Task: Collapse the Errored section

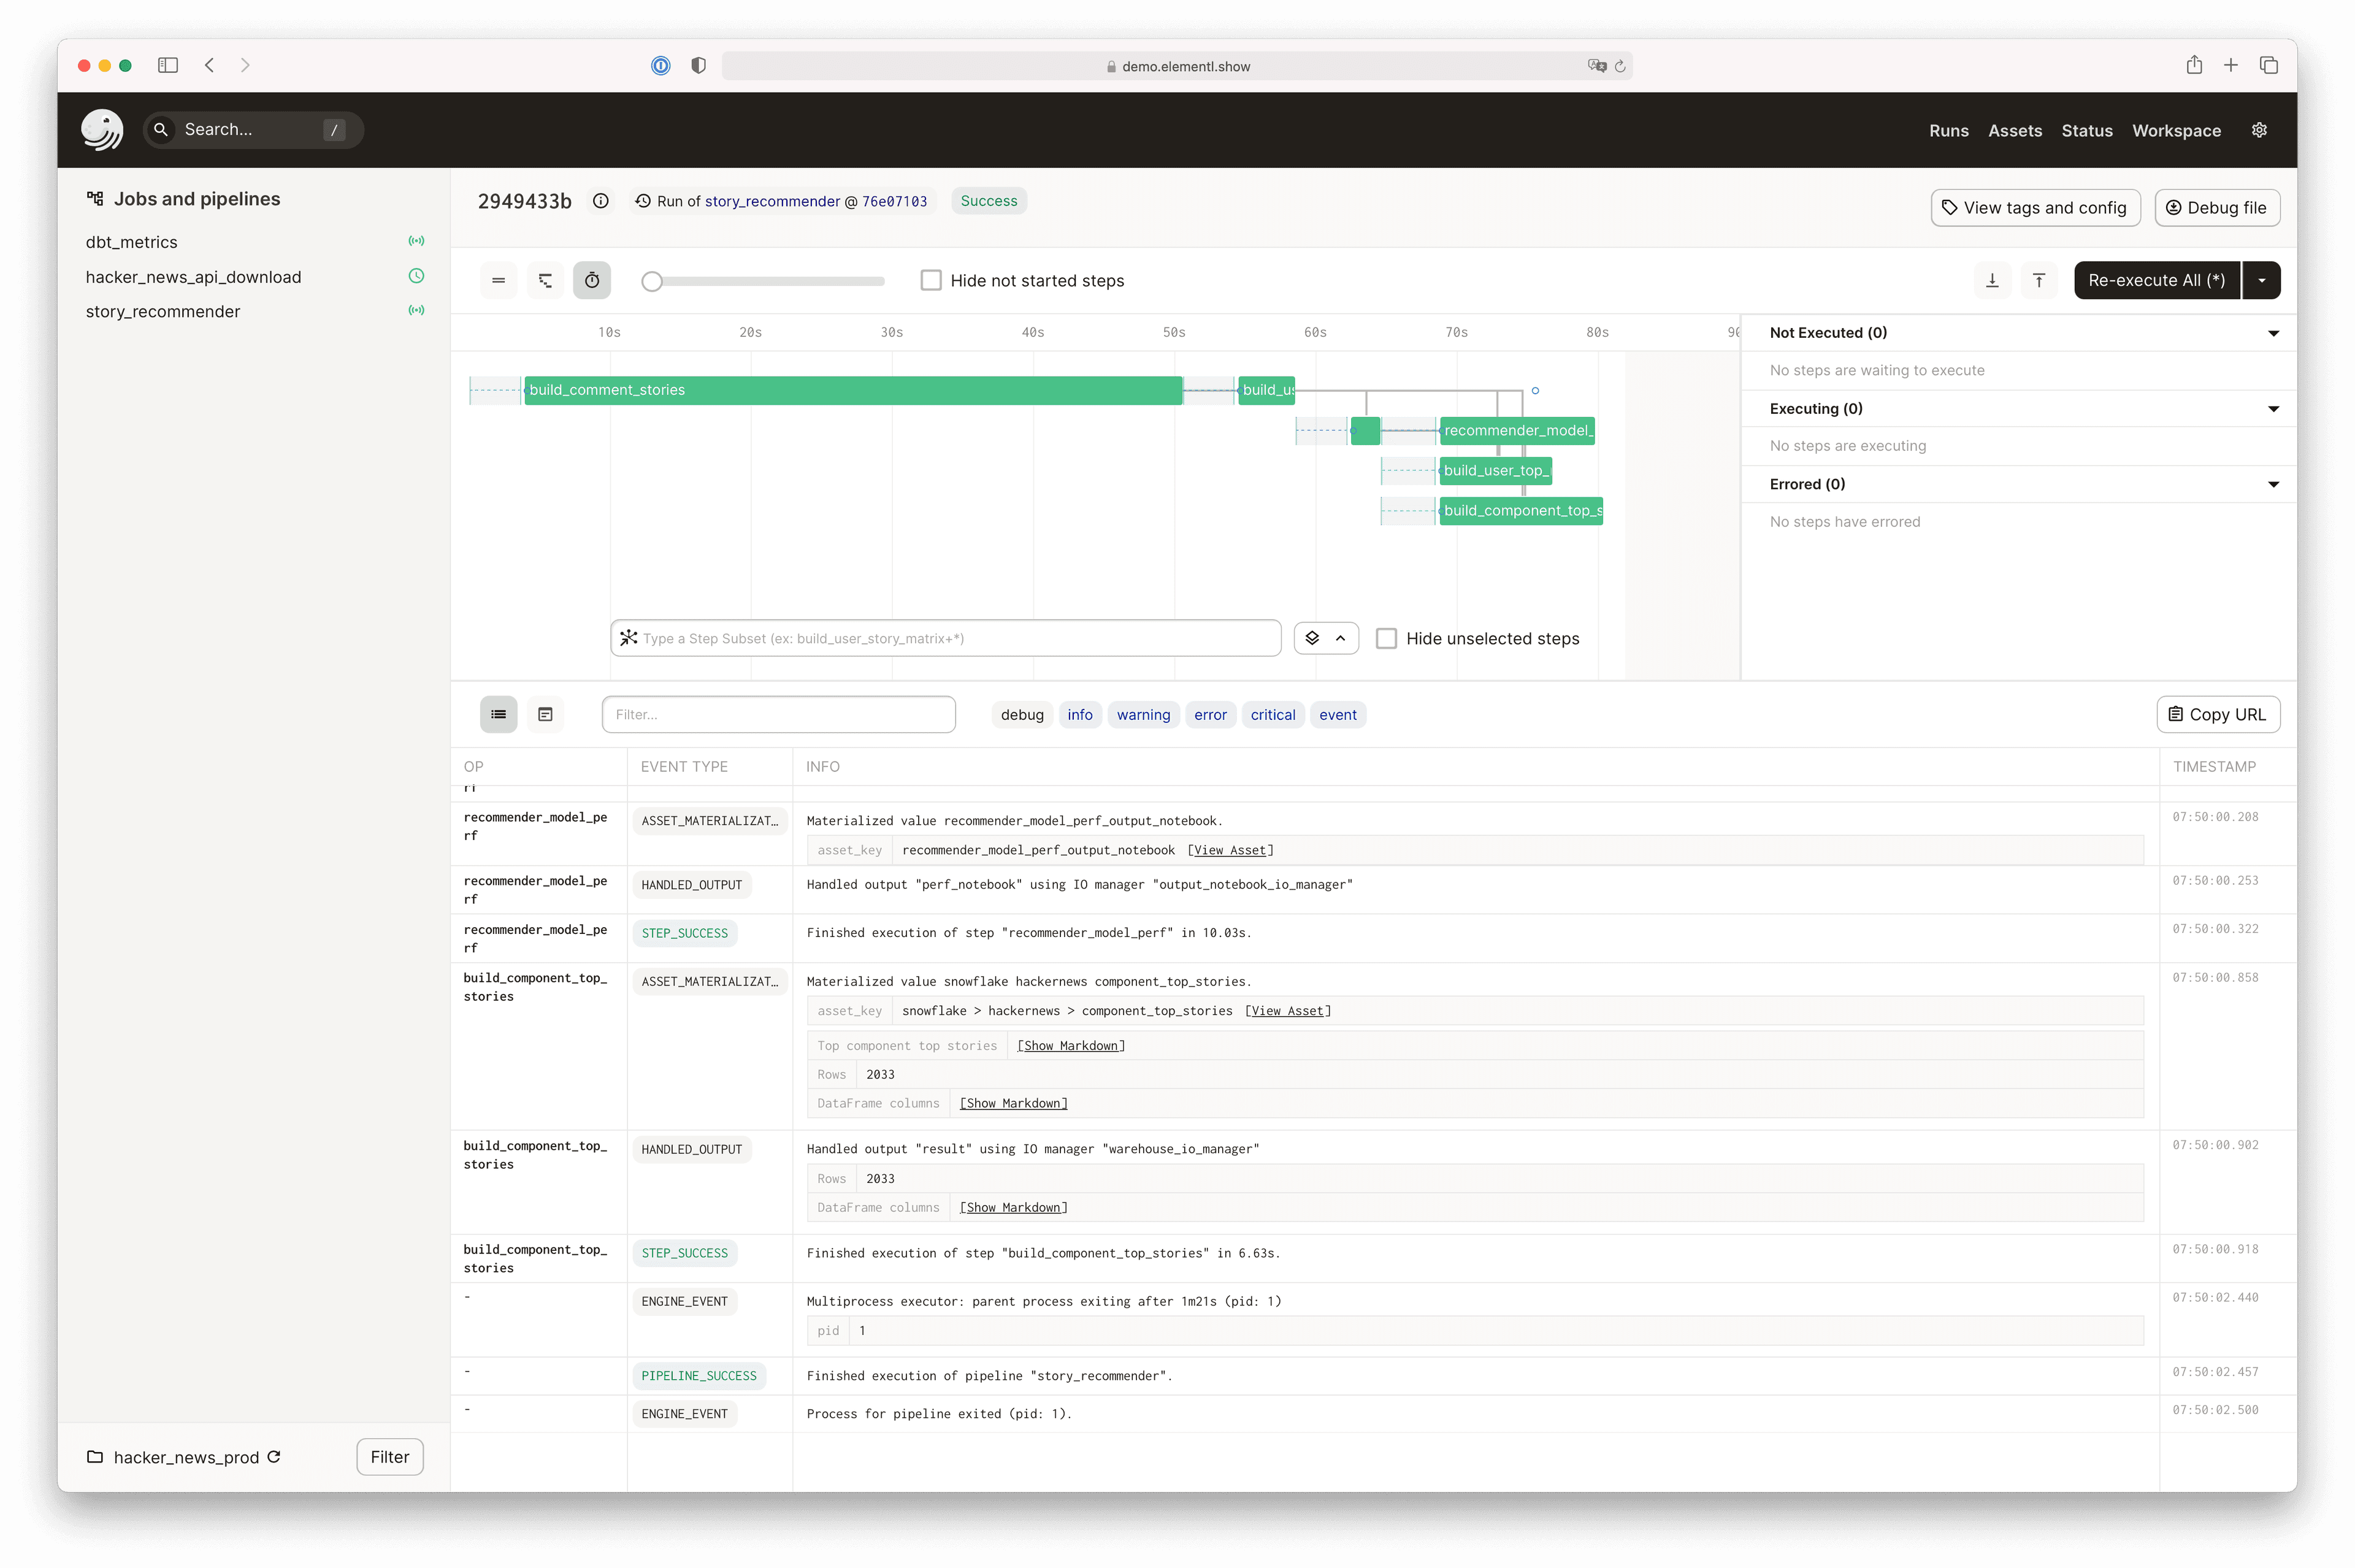Action: click(2273, 484)
